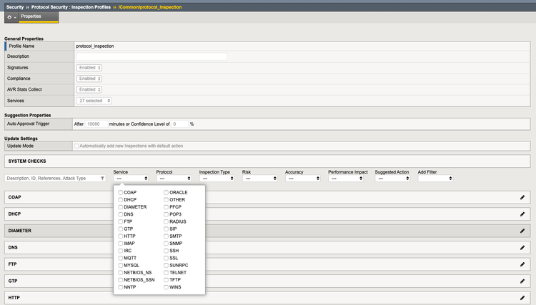Click the edit pencil icon for DNS
Screen dimensions: 536x305
click(522, 247)
